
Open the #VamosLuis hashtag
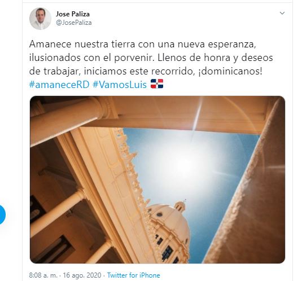pos(120,85)
